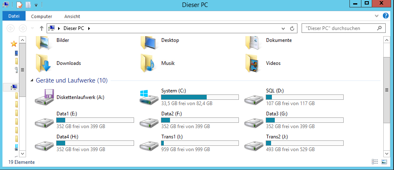Click the Diskettenlaufwerk (A:) label
This screenshot has height=170, width=394.
tap(80, 97)
